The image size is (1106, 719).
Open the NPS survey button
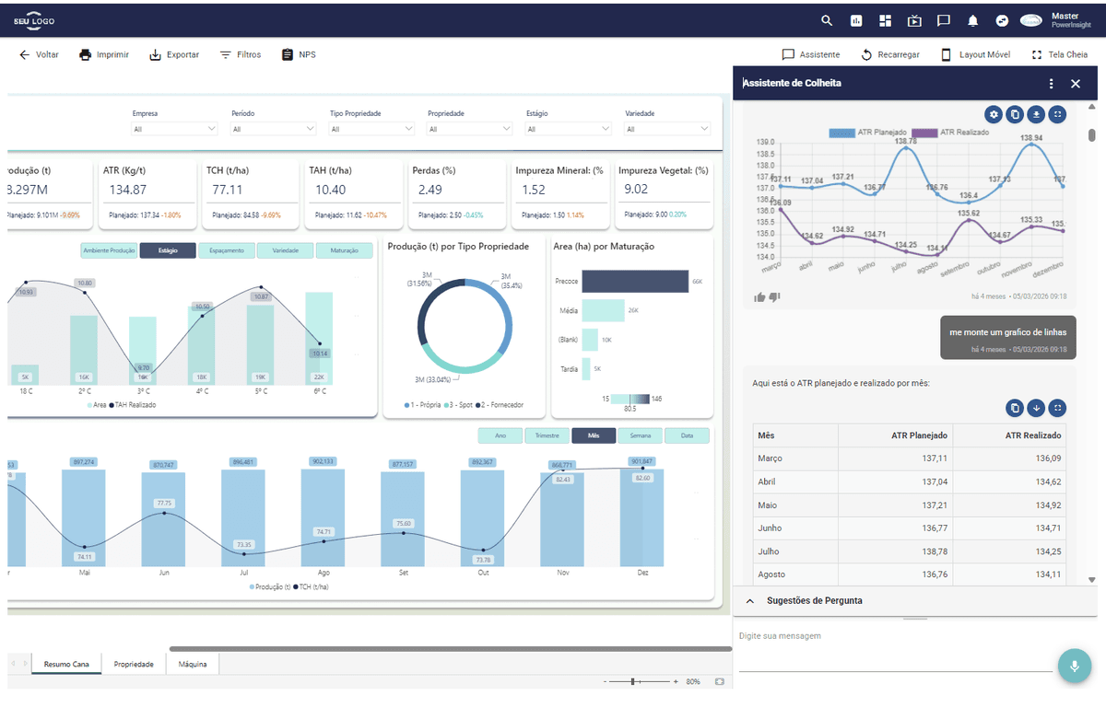tap(299, 54)
